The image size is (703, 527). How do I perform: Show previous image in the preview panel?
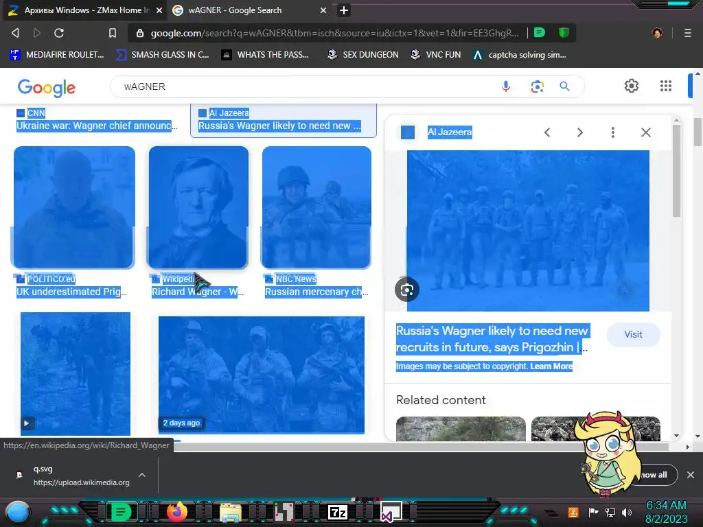coord(547,132)
